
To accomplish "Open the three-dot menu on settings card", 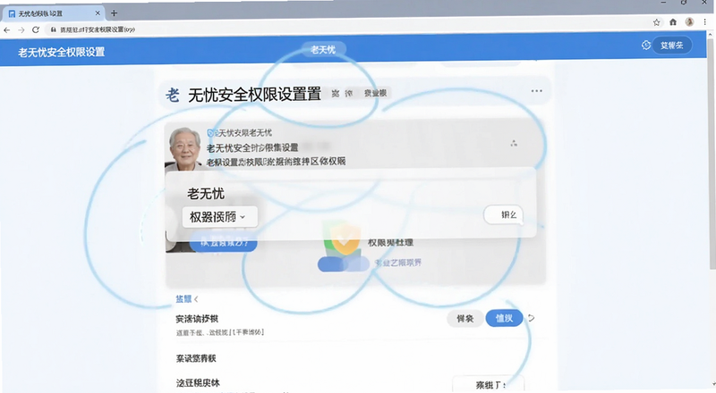I will (536, 91).
